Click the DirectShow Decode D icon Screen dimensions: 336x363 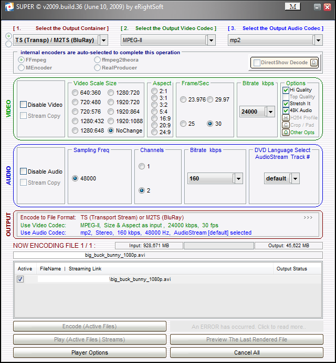point(314,63)
